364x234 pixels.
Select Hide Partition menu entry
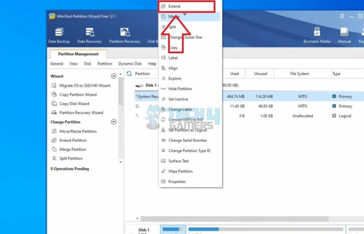(190, 89)
